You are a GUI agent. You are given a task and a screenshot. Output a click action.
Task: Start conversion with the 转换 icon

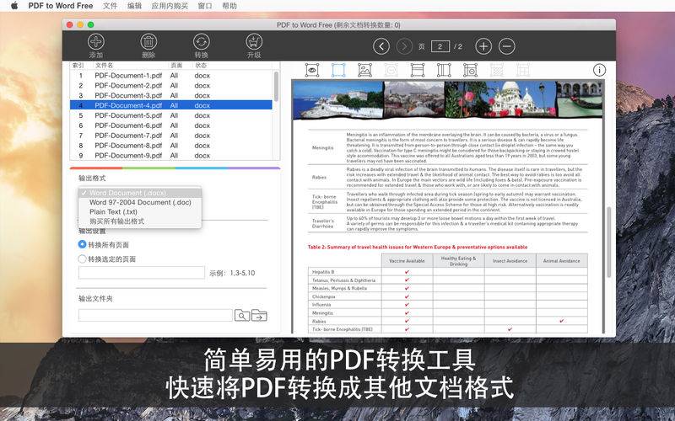201,41
